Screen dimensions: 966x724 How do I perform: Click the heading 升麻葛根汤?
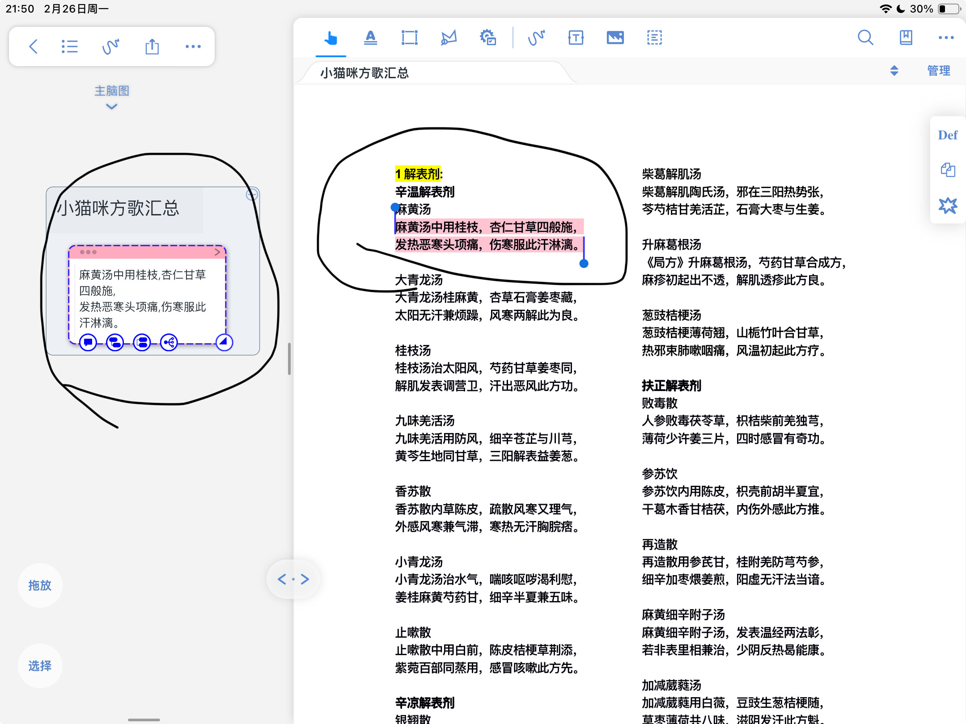pyautogui.click(x=671, y=244)
